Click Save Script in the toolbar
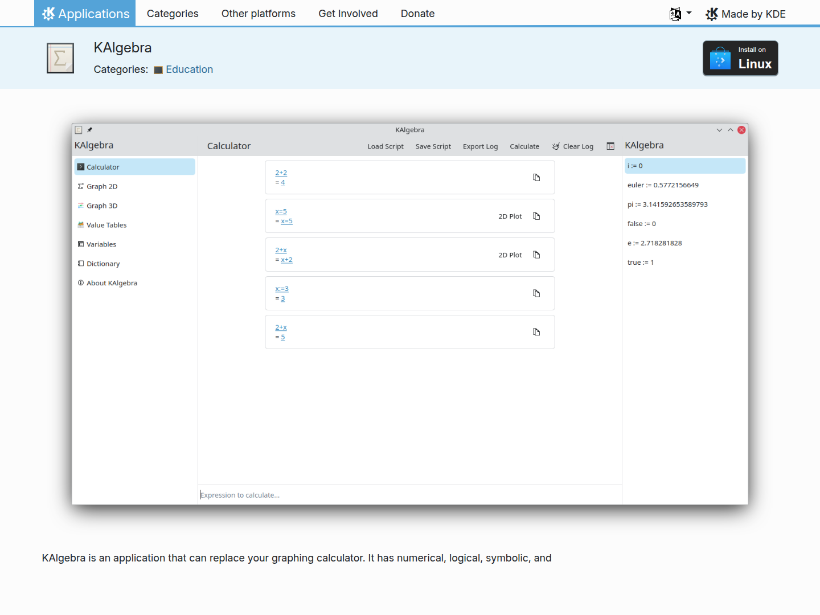The image size is (820, 615). click(433, 146)
